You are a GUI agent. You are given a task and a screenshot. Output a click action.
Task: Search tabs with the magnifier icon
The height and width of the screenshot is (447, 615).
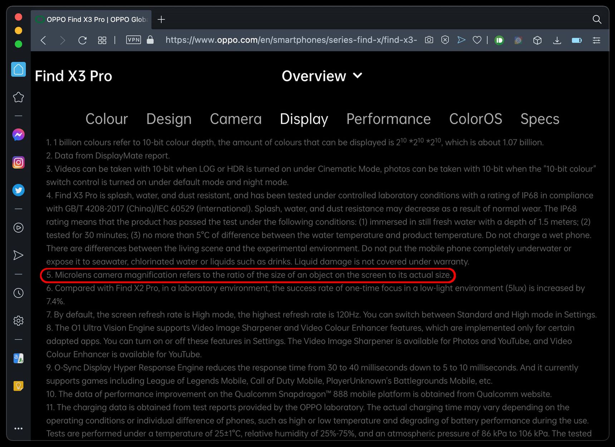tap(597, 19)
